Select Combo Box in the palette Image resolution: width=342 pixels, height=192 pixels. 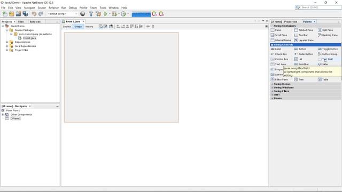pyautogui.click(x=279, y=59)
